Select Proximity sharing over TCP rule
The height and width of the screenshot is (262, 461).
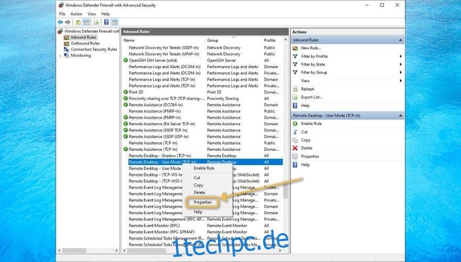pos(167,99)
